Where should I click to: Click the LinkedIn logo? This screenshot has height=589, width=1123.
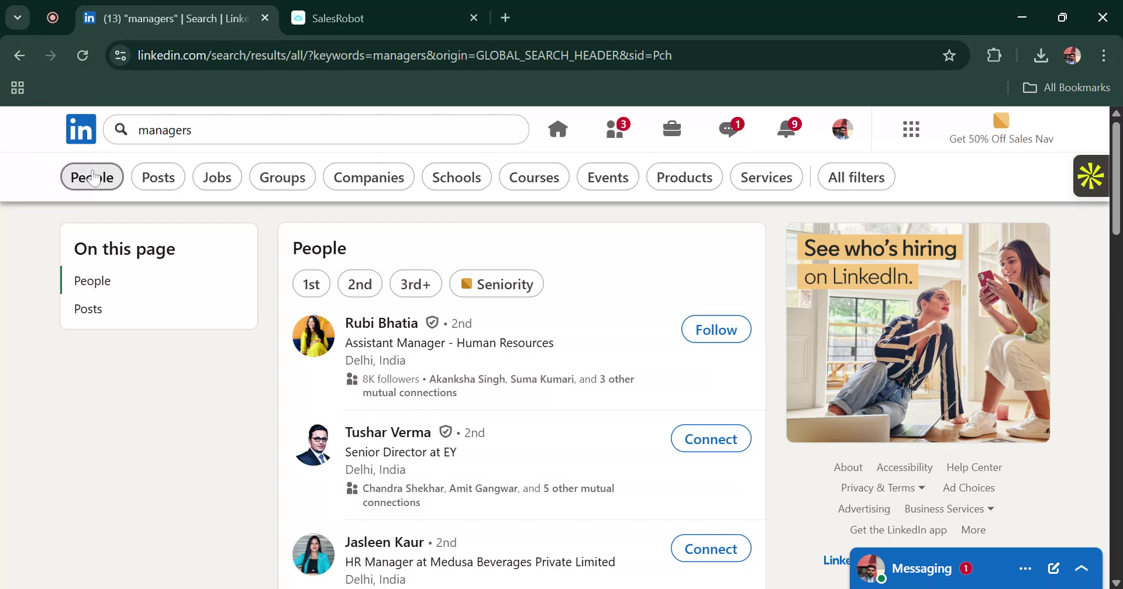[x=81, y=129]
